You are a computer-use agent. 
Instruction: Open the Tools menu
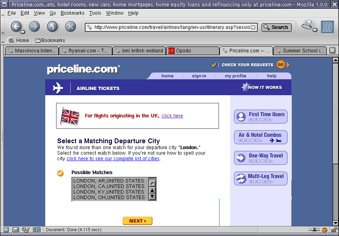coord(95,13)
